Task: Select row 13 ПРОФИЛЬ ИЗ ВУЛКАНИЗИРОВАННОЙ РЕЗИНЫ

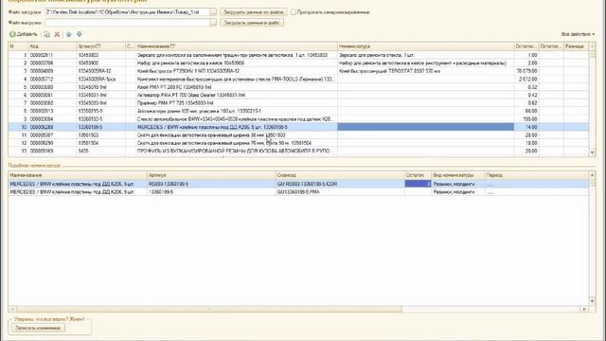Action: pyautogui.click(x=298, y=152)
